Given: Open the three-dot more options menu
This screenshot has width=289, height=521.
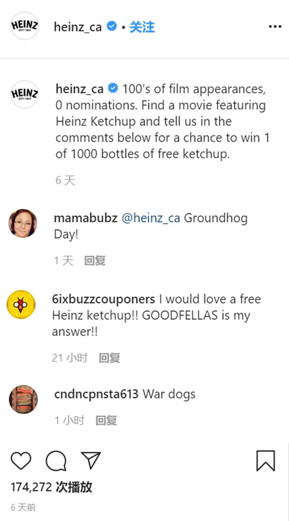Looking at the screenshot, I should (x=275, y=26).
